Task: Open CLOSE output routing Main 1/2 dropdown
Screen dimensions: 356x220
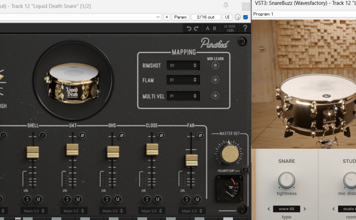Action: pos(152,211)
